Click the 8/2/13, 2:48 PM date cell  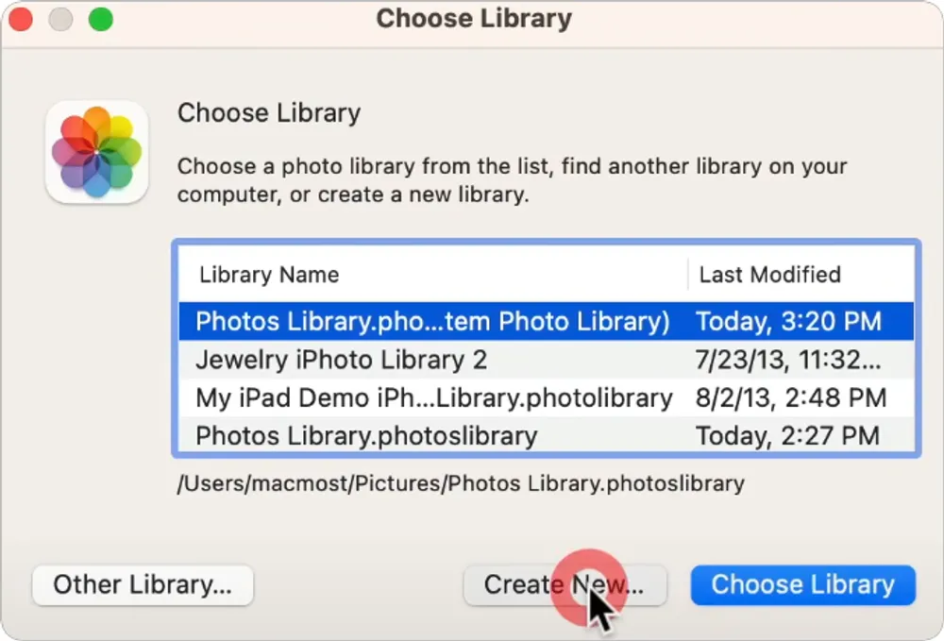tap(791, 397)
